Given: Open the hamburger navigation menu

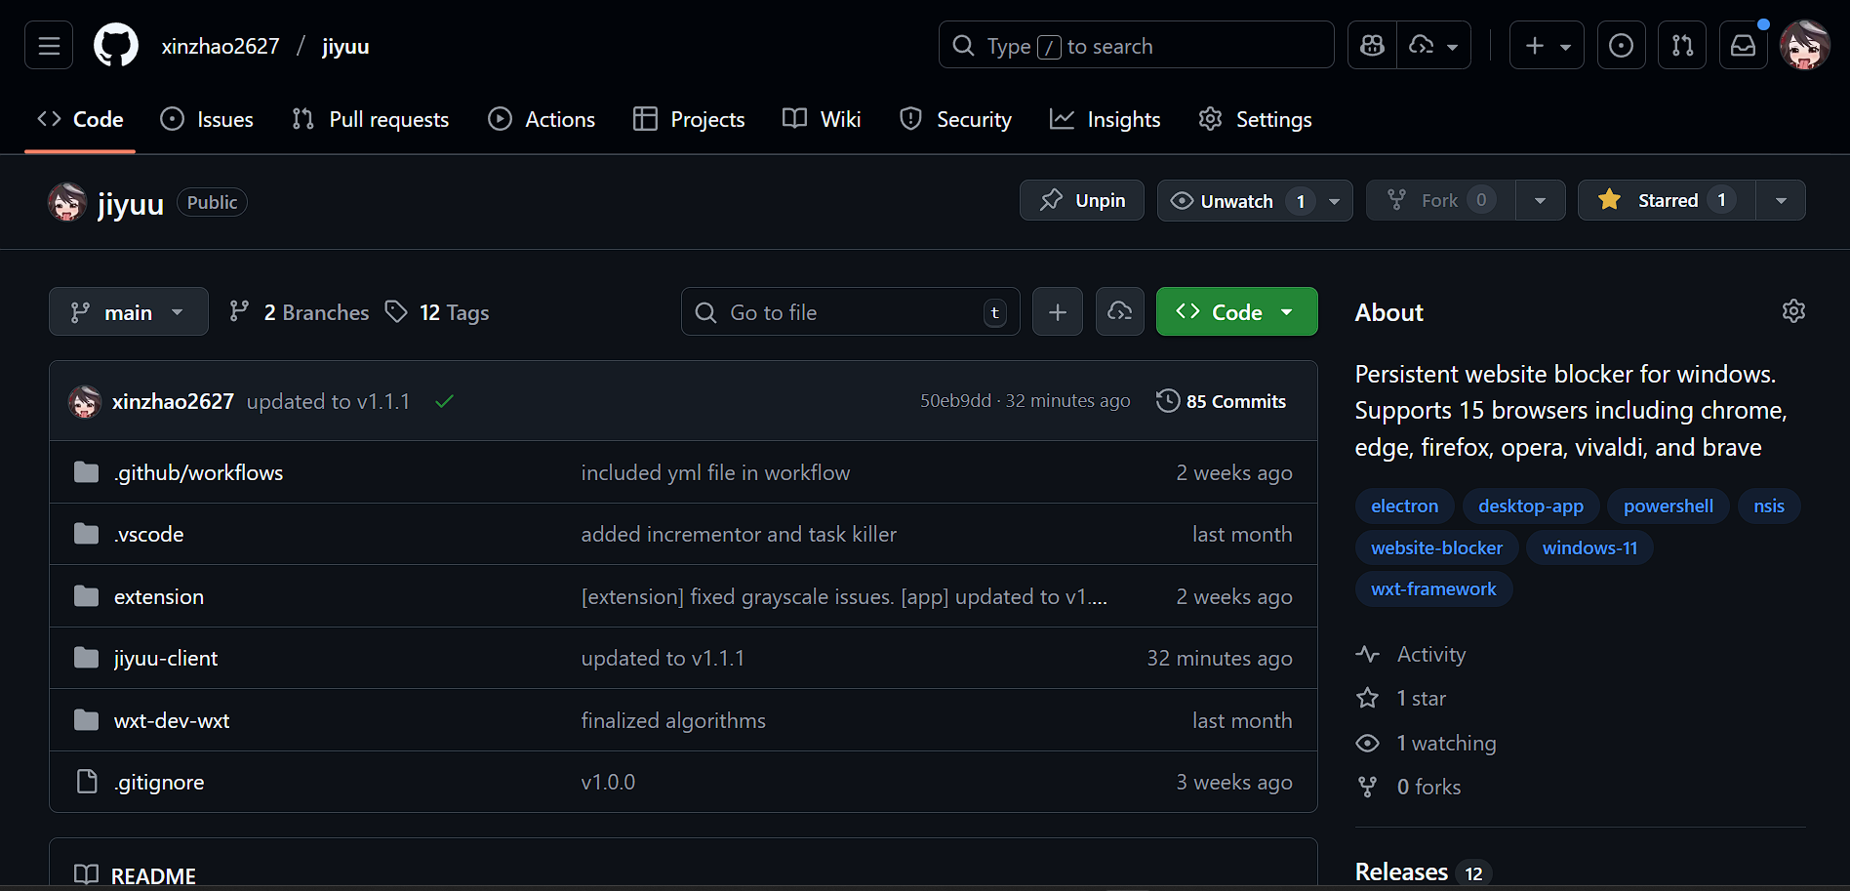Looking at the screenshot, I should [x=49, y=46].
